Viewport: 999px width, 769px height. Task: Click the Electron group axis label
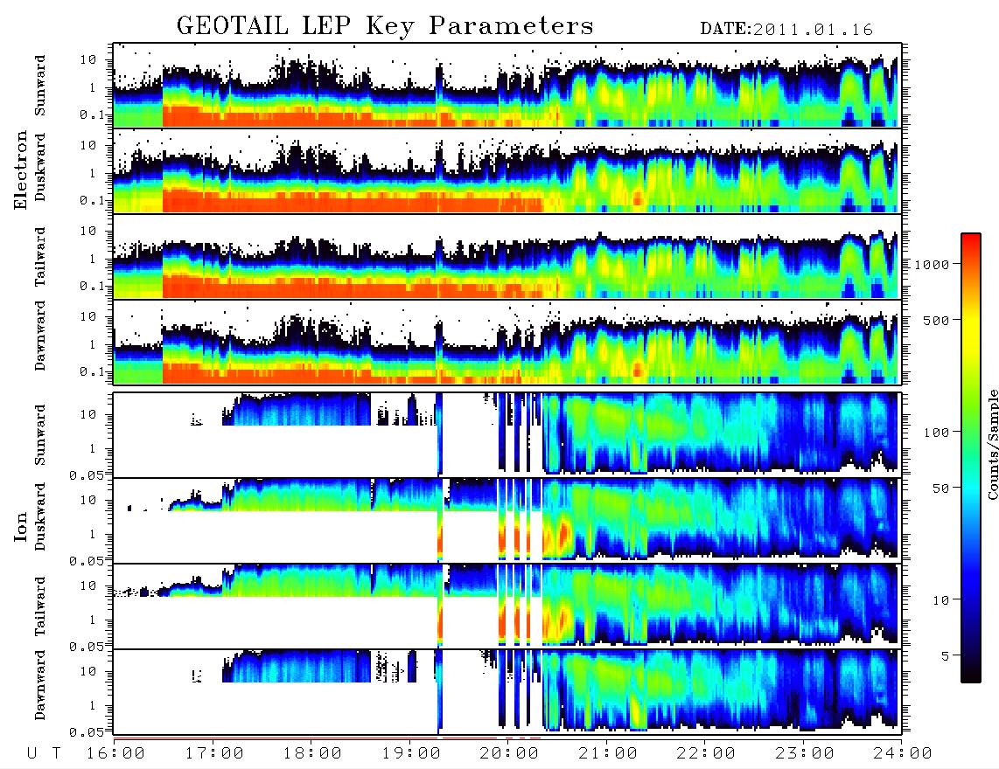point(20,170)
